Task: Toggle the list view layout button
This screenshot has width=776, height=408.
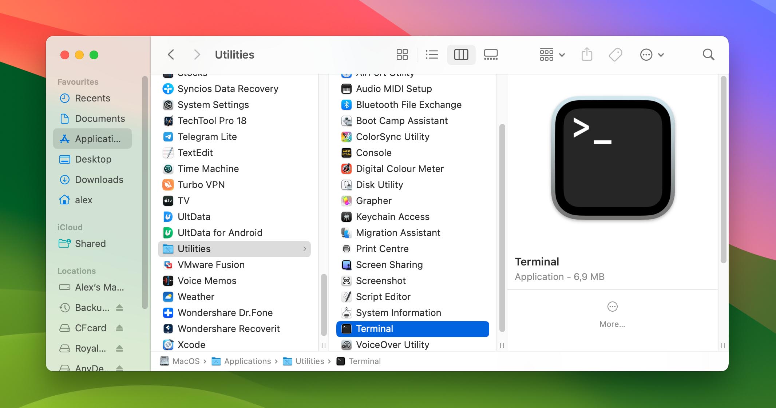Action: [x=431, y=54]
